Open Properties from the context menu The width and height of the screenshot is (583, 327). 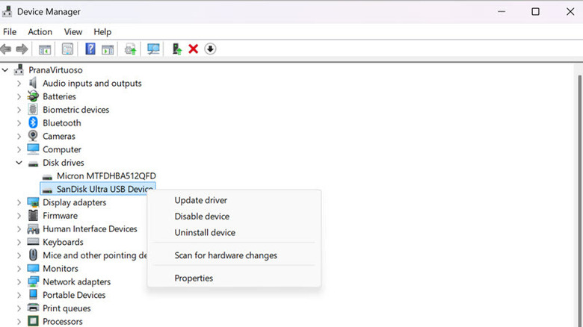(x=194, y=278)
